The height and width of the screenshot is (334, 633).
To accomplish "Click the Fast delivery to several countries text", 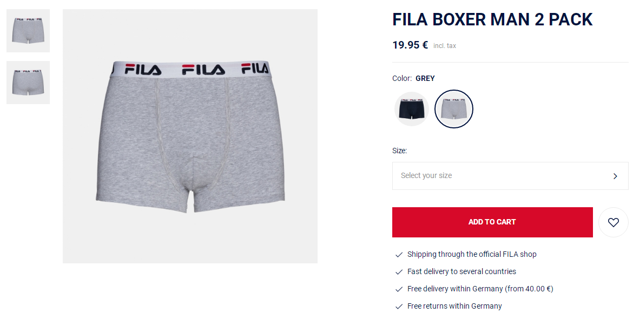I will [462, 271].
